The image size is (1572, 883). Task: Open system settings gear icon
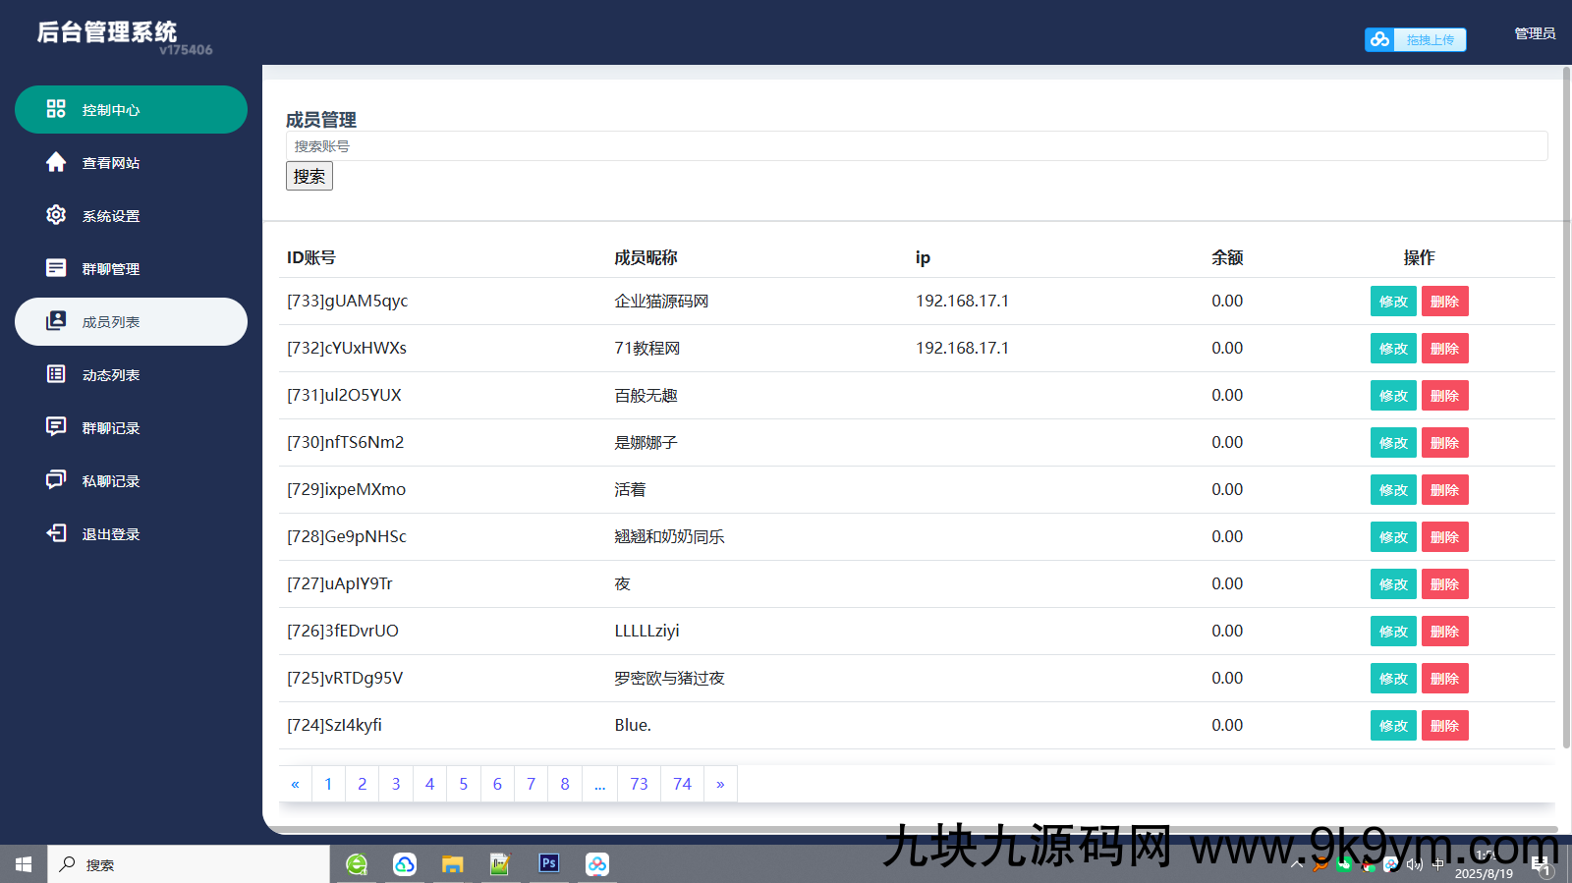click(x=56, y=215)
